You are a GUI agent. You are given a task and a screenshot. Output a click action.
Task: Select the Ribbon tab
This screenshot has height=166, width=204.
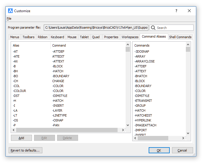[x=43, y=37]
